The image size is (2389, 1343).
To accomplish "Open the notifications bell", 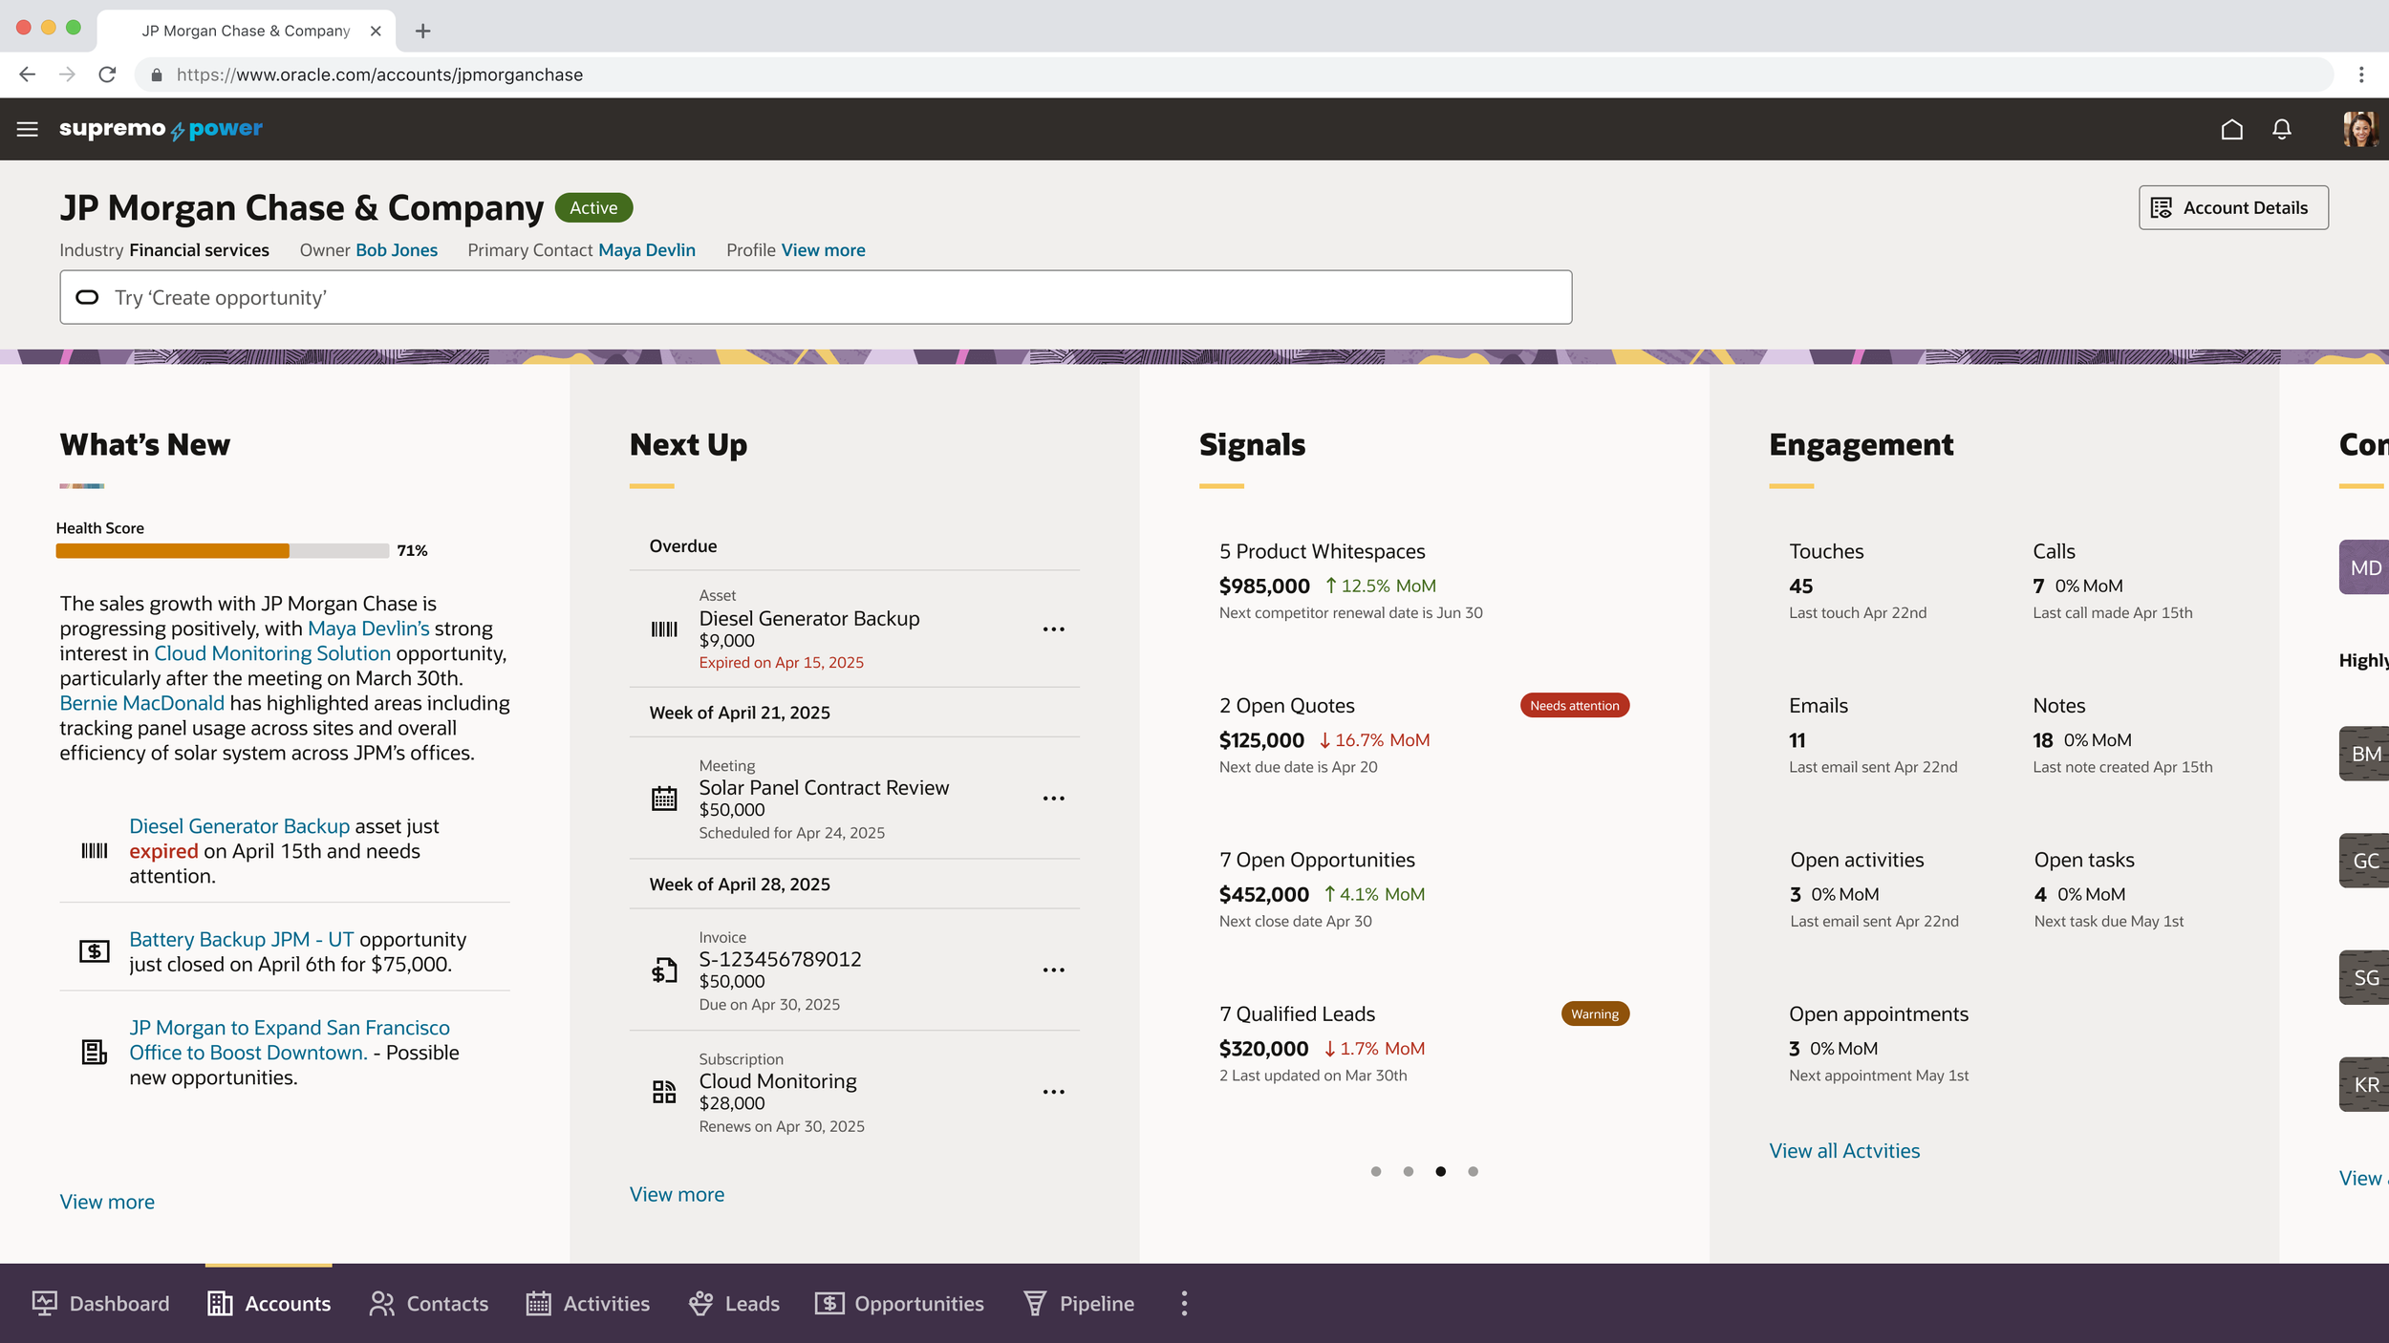I will tap(2281, 129).
